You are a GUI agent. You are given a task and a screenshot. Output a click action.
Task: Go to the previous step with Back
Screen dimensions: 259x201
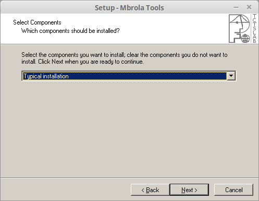coord(150,190)
